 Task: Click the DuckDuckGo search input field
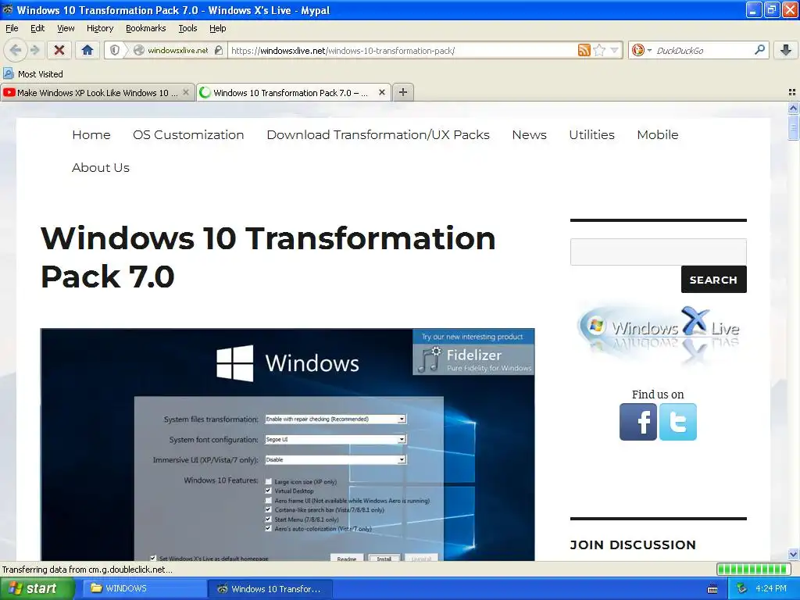pos(703,51)
